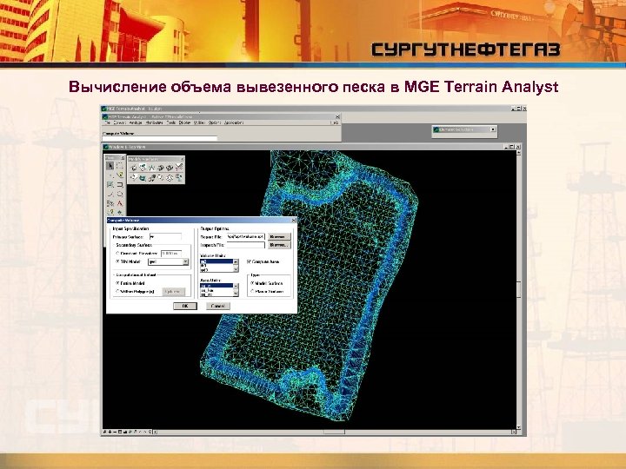Select the Fence dashed-rectangle tool
Viewport: 626px width, 469px height.
coord(120,166)
